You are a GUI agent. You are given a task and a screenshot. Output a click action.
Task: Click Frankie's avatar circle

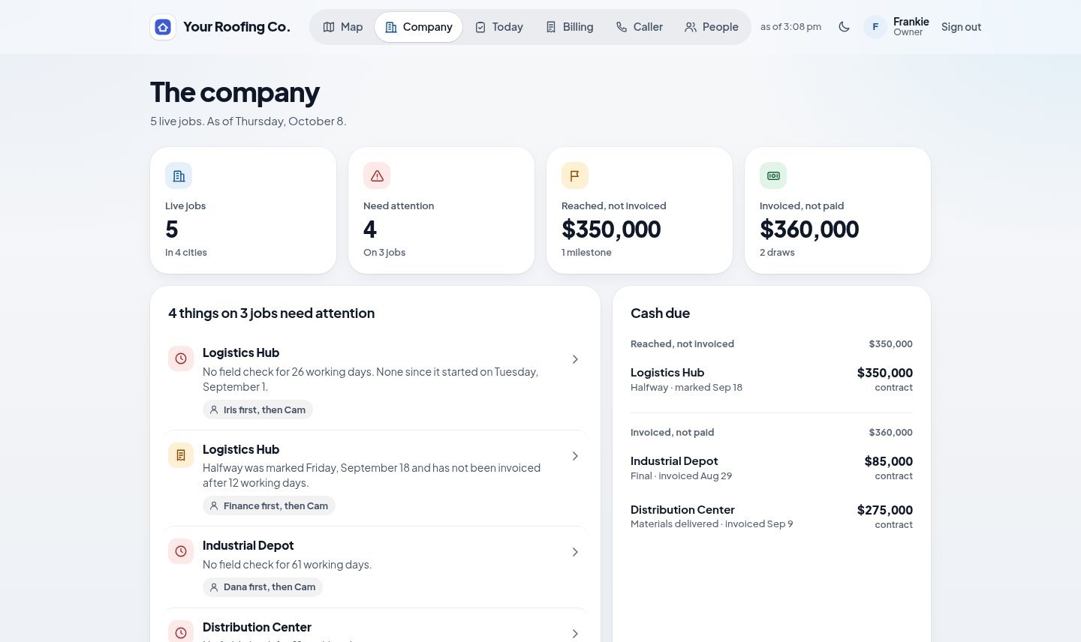tap(875, 27)
